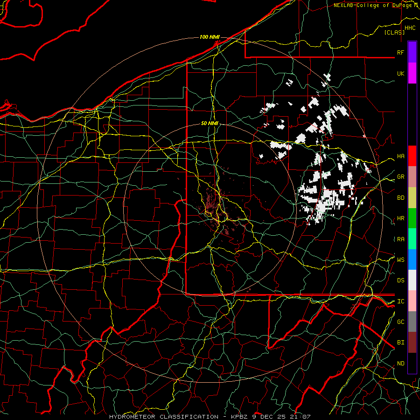Click the DS legend label
Image resolution: width=420 pixels, height=420 pixels.
(x=400, y=280)
